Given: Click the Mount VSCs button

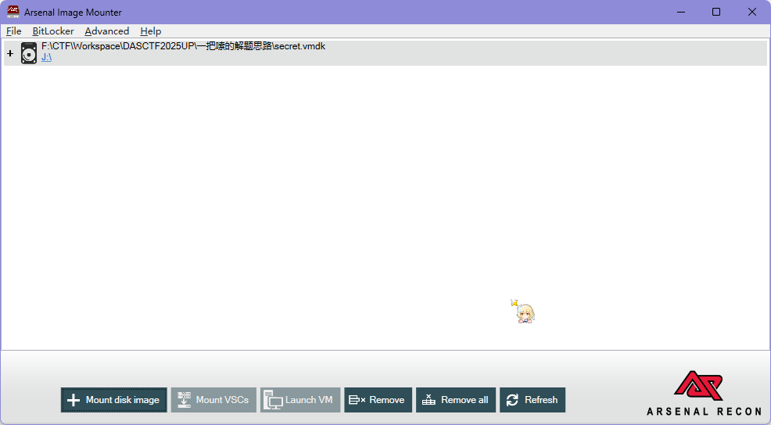Looking at the screenshot, I should (x=213, y=400).
